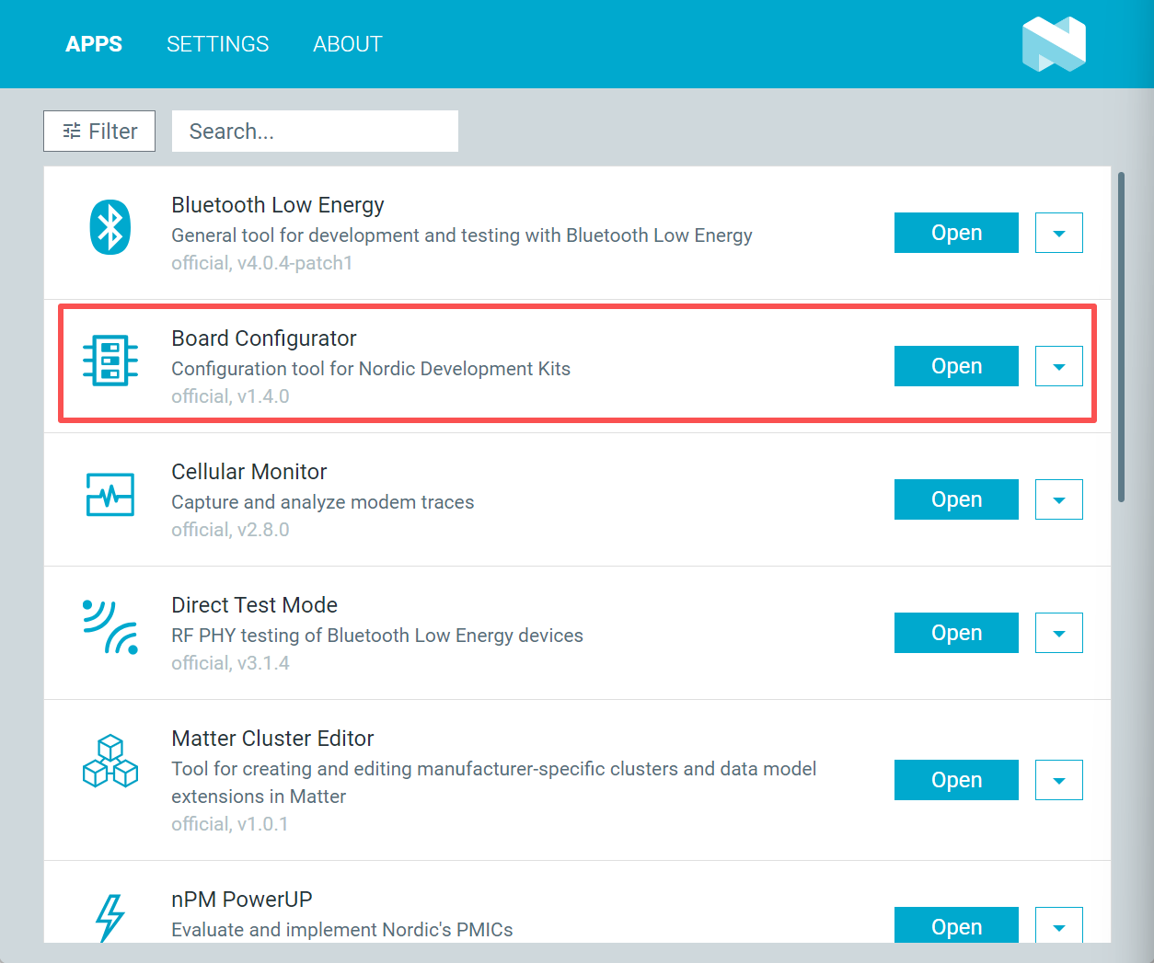Expand Bluetooth Low Energy dropdown arrow
The height and width of the screenshot is (963, 1154).
(x=1059, y=233)
